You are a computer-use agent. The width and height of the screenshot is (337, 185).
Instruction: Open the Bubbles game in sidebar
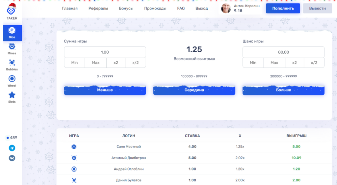(x=12, y=65)
